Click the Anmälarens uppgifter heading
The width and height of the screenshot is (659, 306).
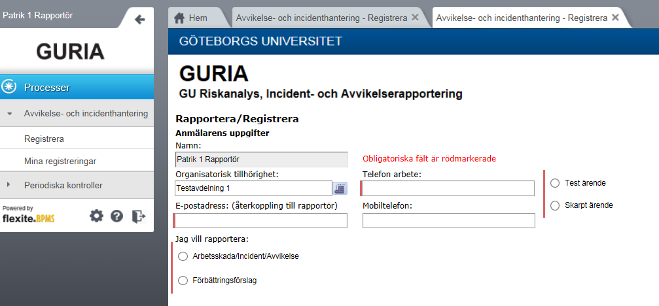pyautogui.click(x=223, y=133)
